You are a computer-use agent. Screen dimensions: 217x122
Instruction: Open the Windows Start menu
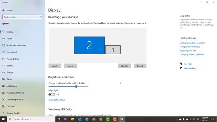pyautogui.click(x=3, y=119)
